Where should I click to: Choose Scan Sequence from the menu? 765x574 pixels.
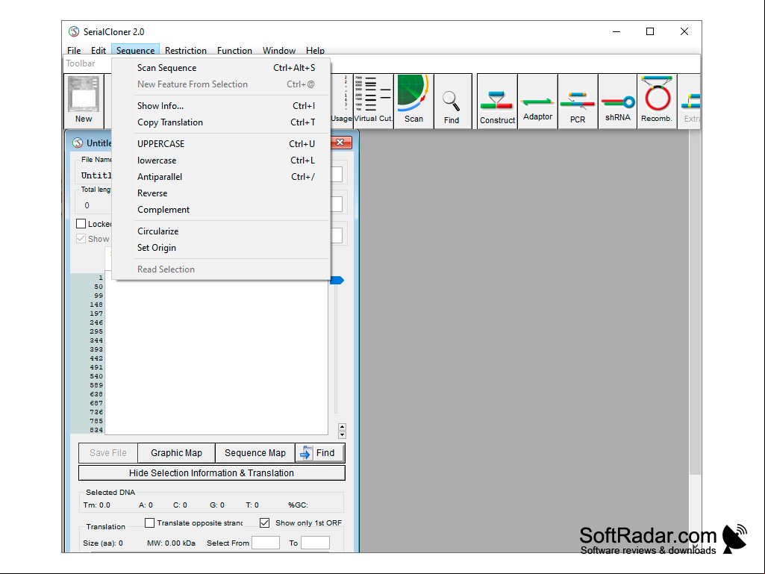tap(221, 68)
